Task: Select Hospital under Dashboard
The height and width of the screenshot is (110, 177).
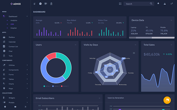Action: 13,28
